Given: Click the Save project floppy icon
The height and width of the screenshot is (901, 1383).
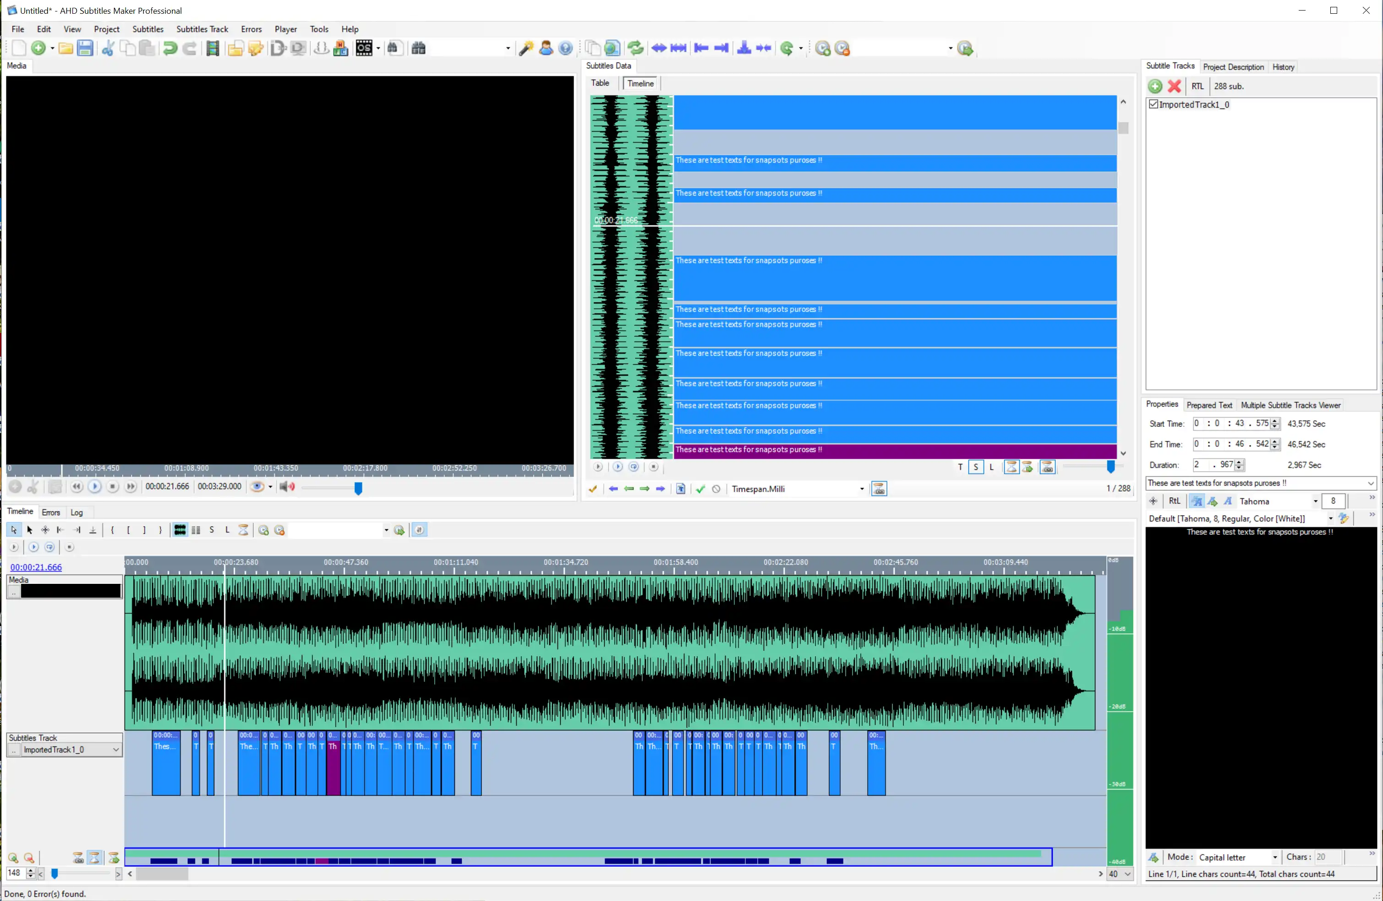Looking at the screenshot, I should (x=85, y=48).
